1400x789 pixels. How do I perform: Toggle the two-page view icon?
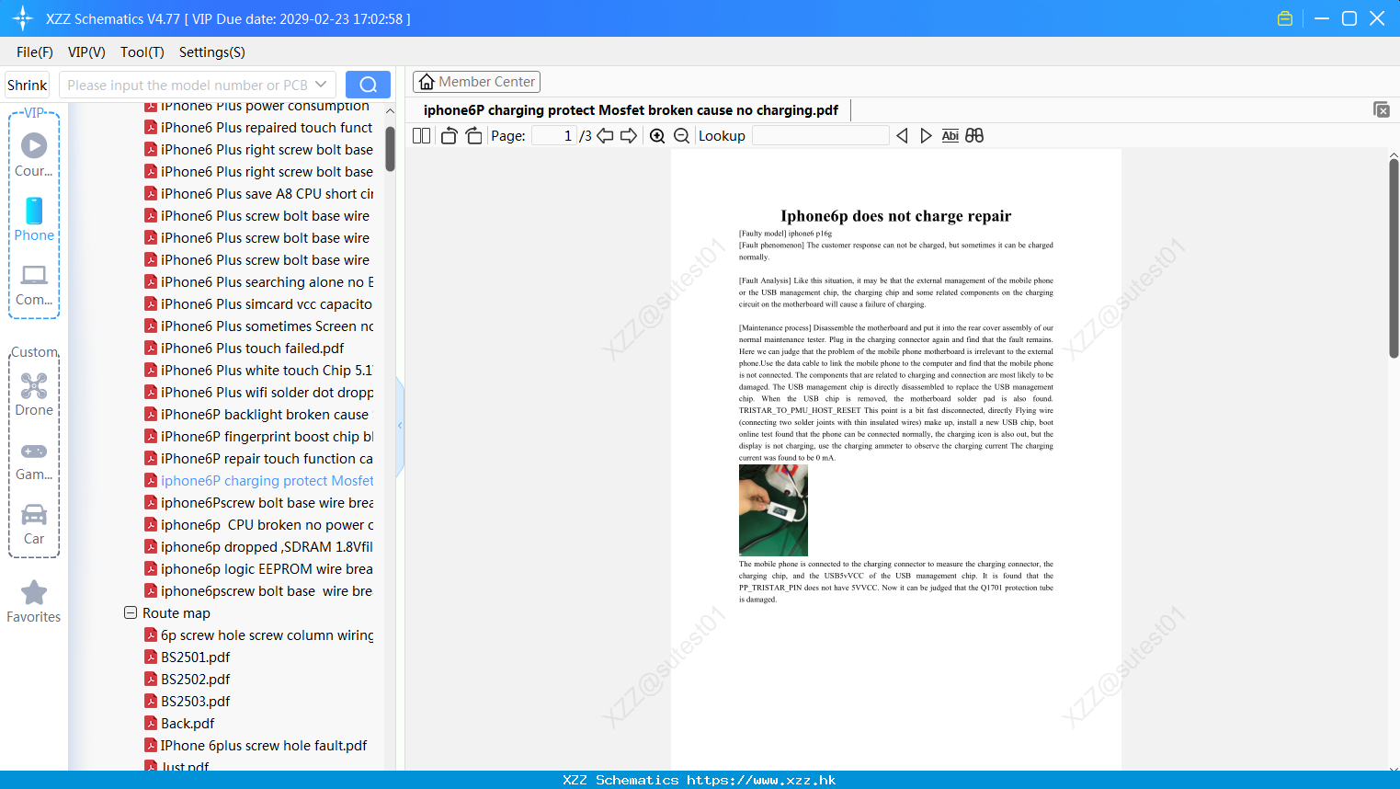tap(422, 136)
